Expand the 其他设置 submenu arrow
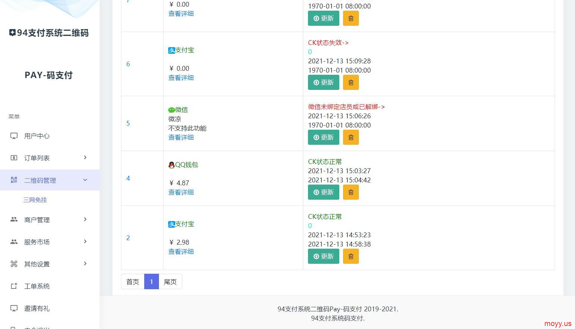This screenshot has height=329, width=575. pos(85,264)
